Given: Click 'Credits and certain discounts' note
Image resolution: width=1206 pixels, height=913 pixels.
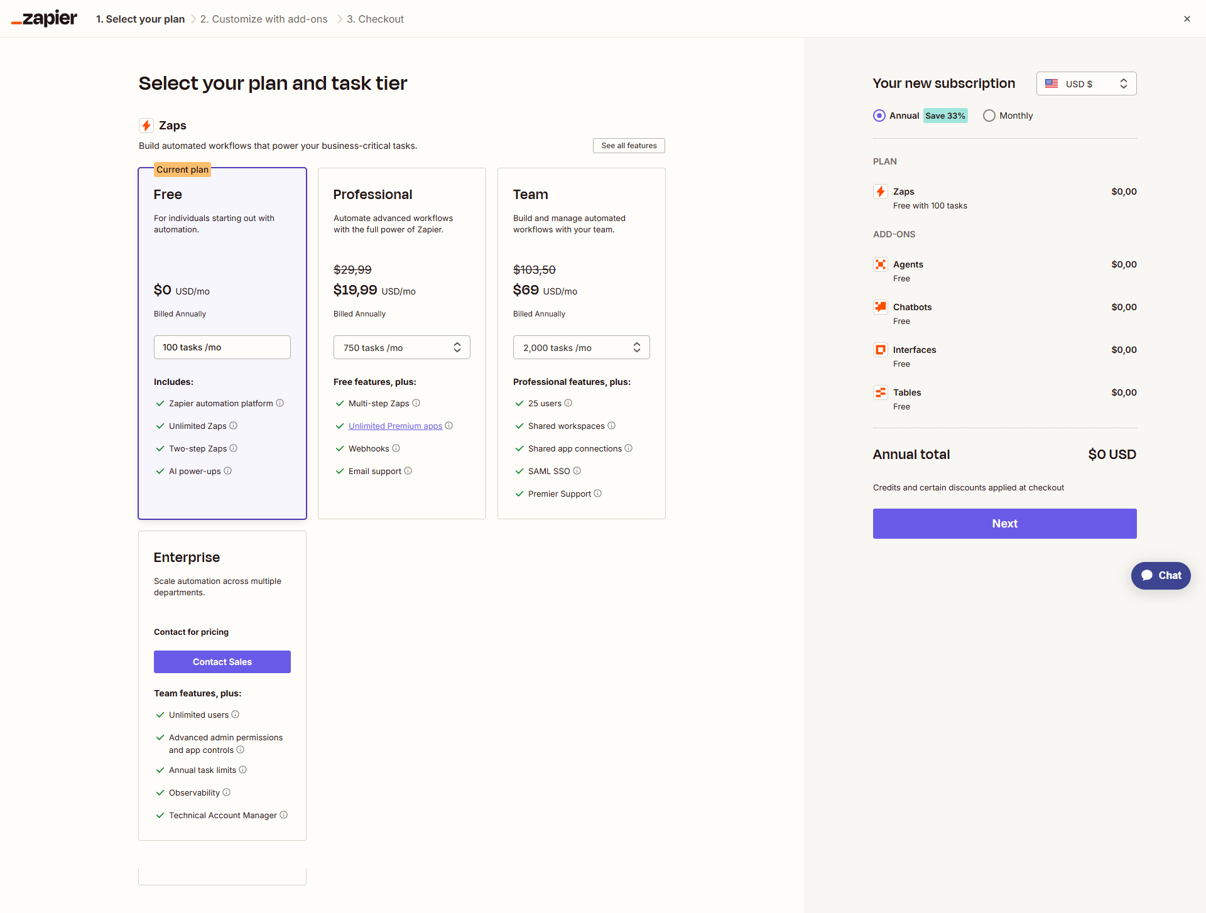Looking at the screenshot, I should pyautogui.click(x=969, y=488).
